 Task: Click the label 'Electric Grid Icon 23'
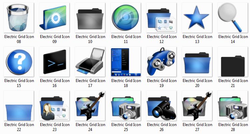(x=55, y=127)
